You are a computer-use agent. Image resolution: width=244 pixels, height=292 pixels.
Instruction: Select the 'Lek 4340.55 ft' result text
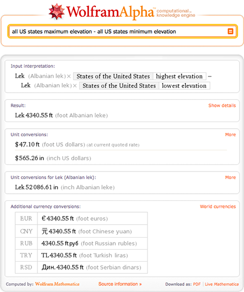[x=34, y=115]
